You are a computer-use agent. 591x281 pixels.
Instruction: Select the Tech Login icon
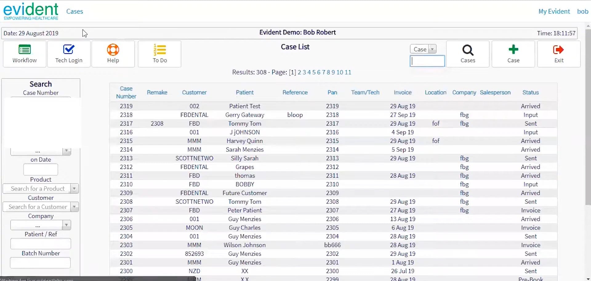point(68,54)
